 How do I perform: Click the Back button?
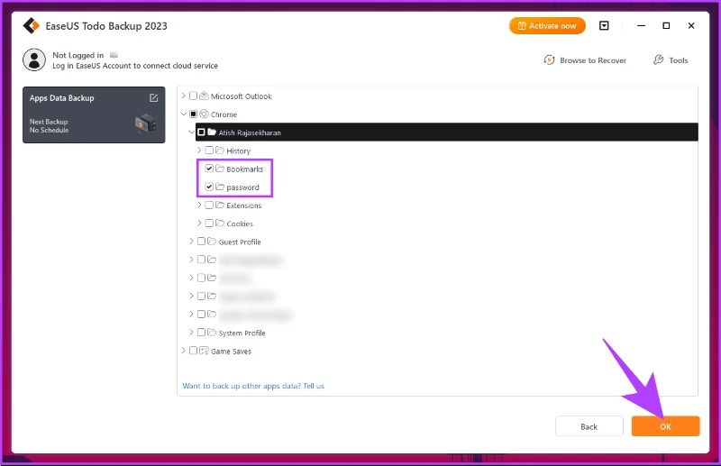pyautogui.click(x=589, y=426)
